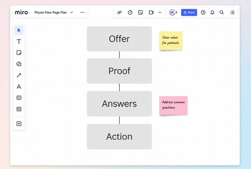Select the Pen letter-A tool
Viewport: 251px width, 169px height.
(19, 87)
